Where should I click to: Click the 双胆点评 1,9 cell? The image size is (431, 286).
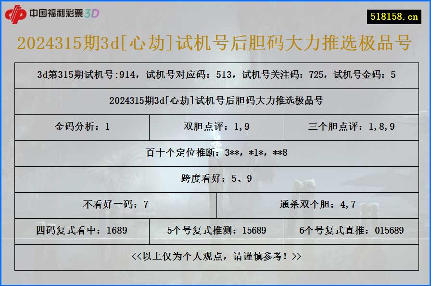215,127
